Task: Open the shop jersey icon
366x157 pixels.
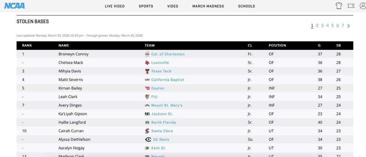Action: click(x=339, y=6)
